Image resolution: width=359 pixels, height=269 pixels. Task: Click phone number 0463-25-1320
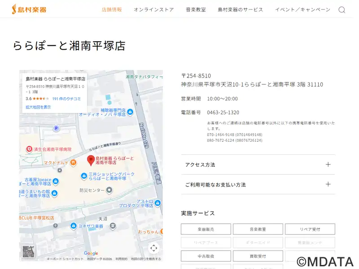click(x=223, y=113)
